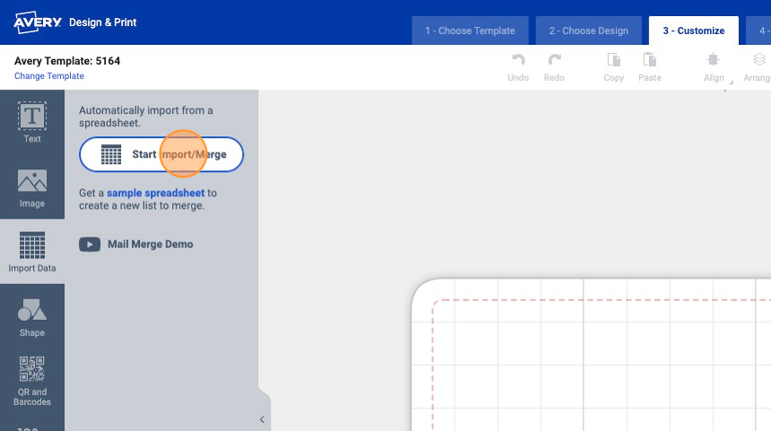The width and height of the screenshot is (771, 431).
Task: Open QR and Barcodes tool
Action: [32, 381]
